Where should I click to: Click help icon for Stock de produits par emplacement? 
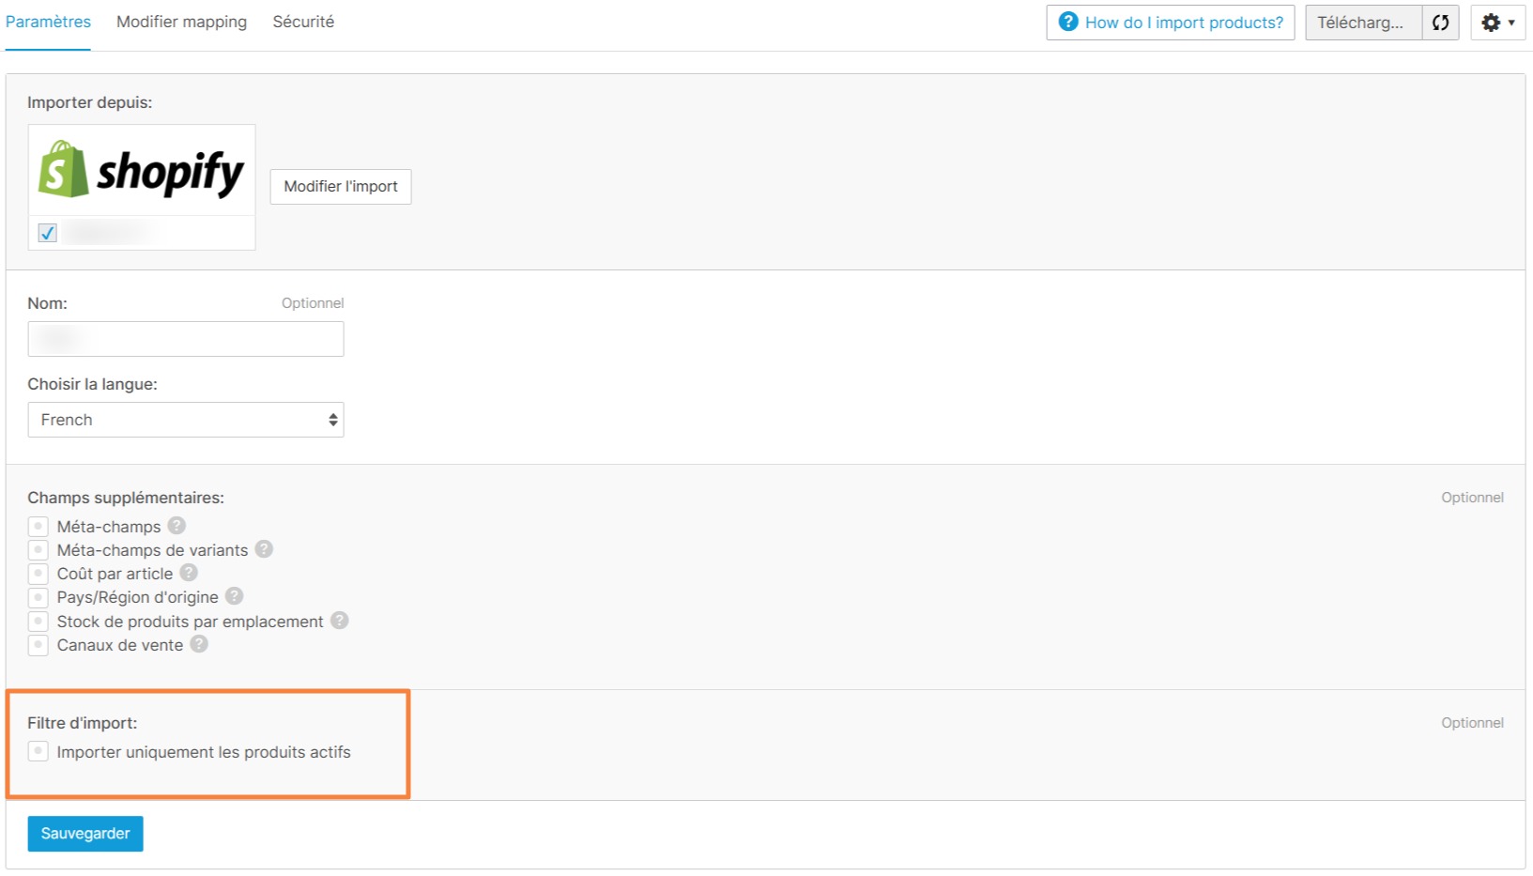point(340,621)
